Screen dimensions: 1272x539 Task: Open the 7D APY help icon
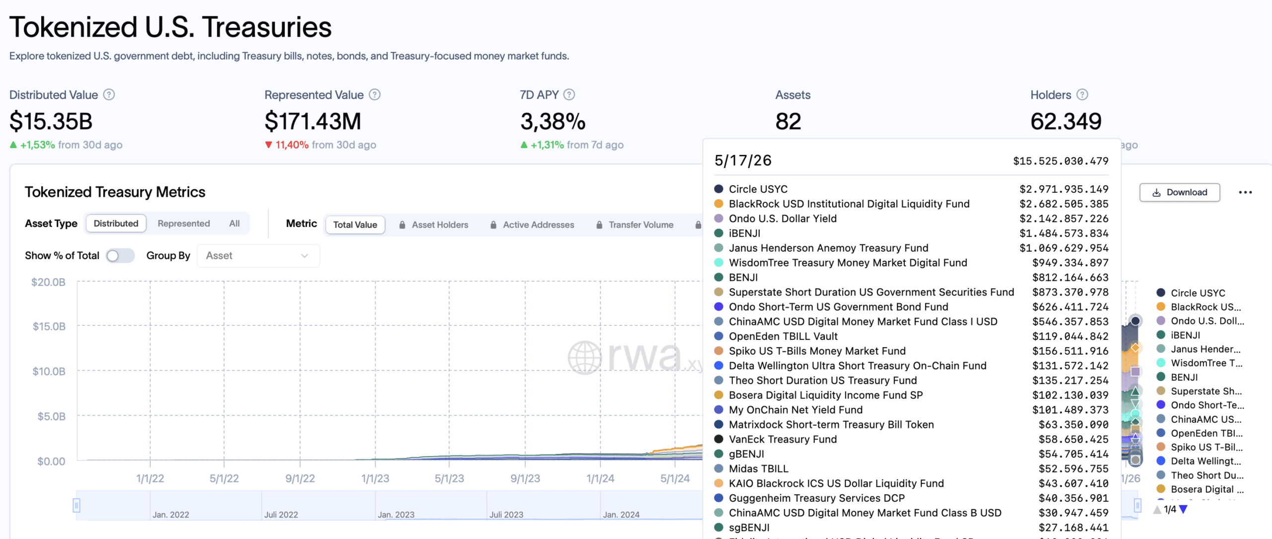(569, 94)
